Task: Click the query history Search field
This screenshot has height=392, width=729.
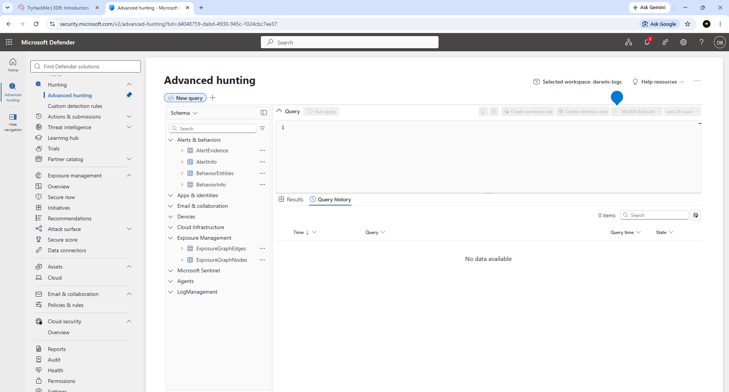Action: coord(654,215)
